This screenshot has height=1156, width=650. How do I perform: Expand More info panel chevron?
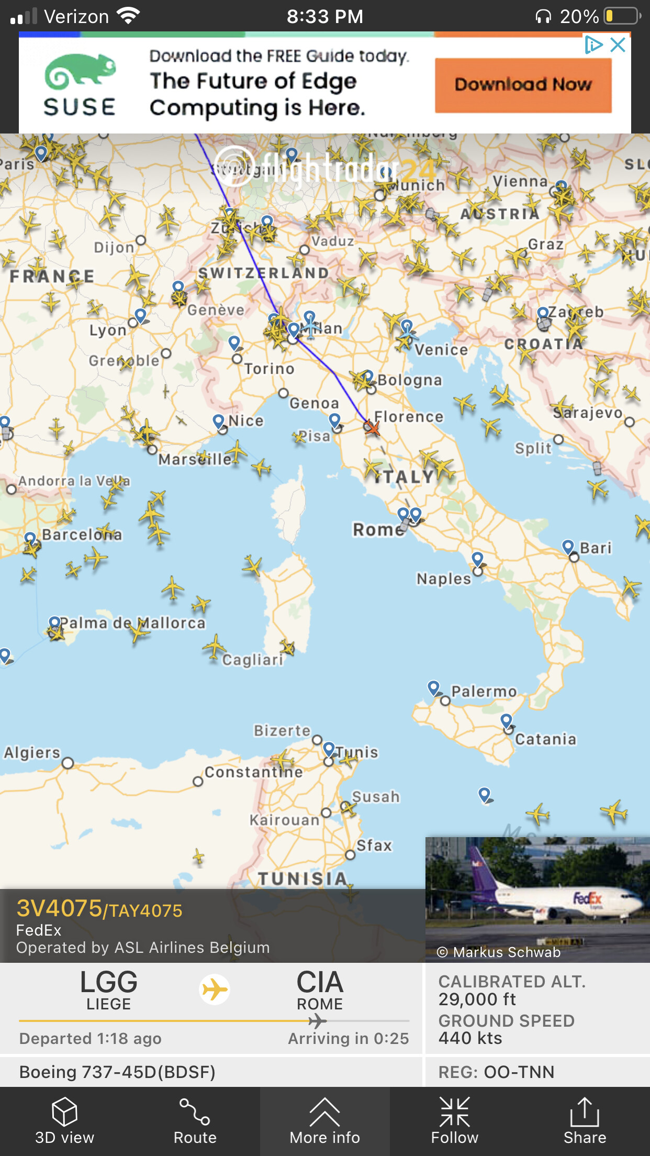click(324, 1111)
